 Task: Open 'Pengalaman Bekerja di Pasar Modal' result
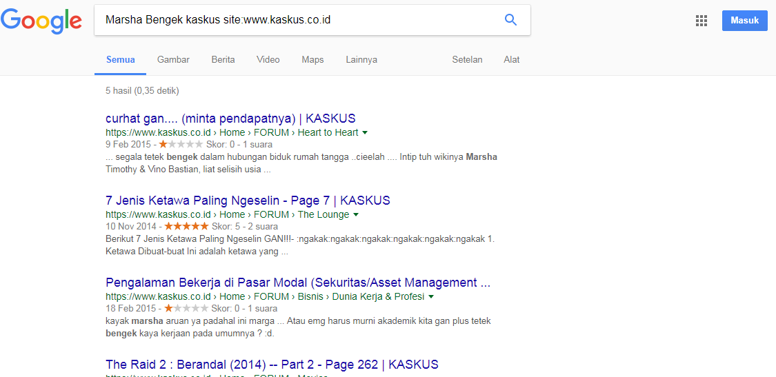pos(298,283)
